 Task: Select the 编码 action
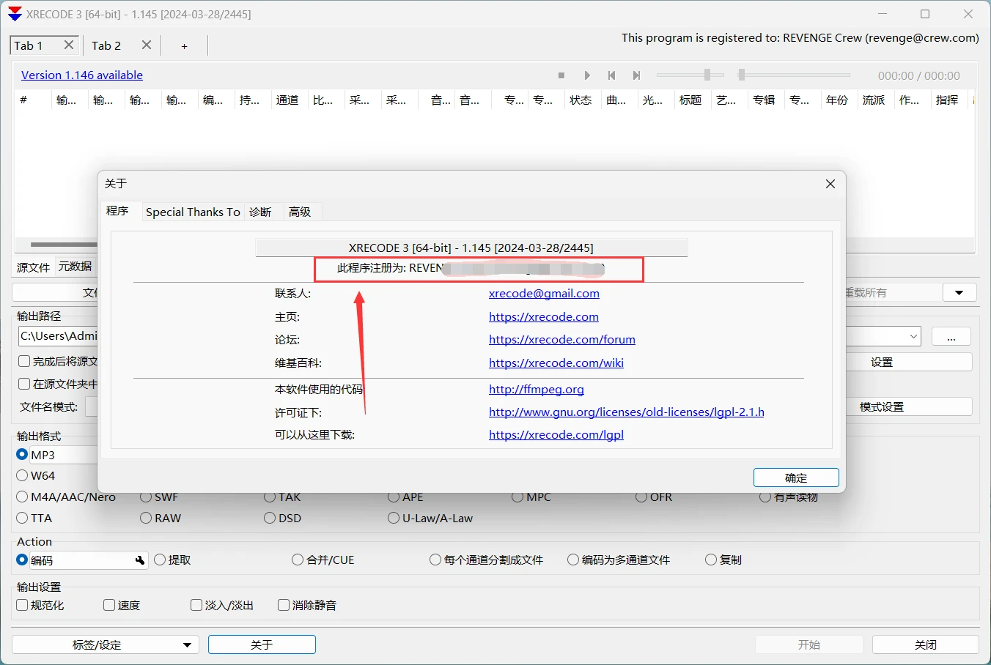coord(22,560)
